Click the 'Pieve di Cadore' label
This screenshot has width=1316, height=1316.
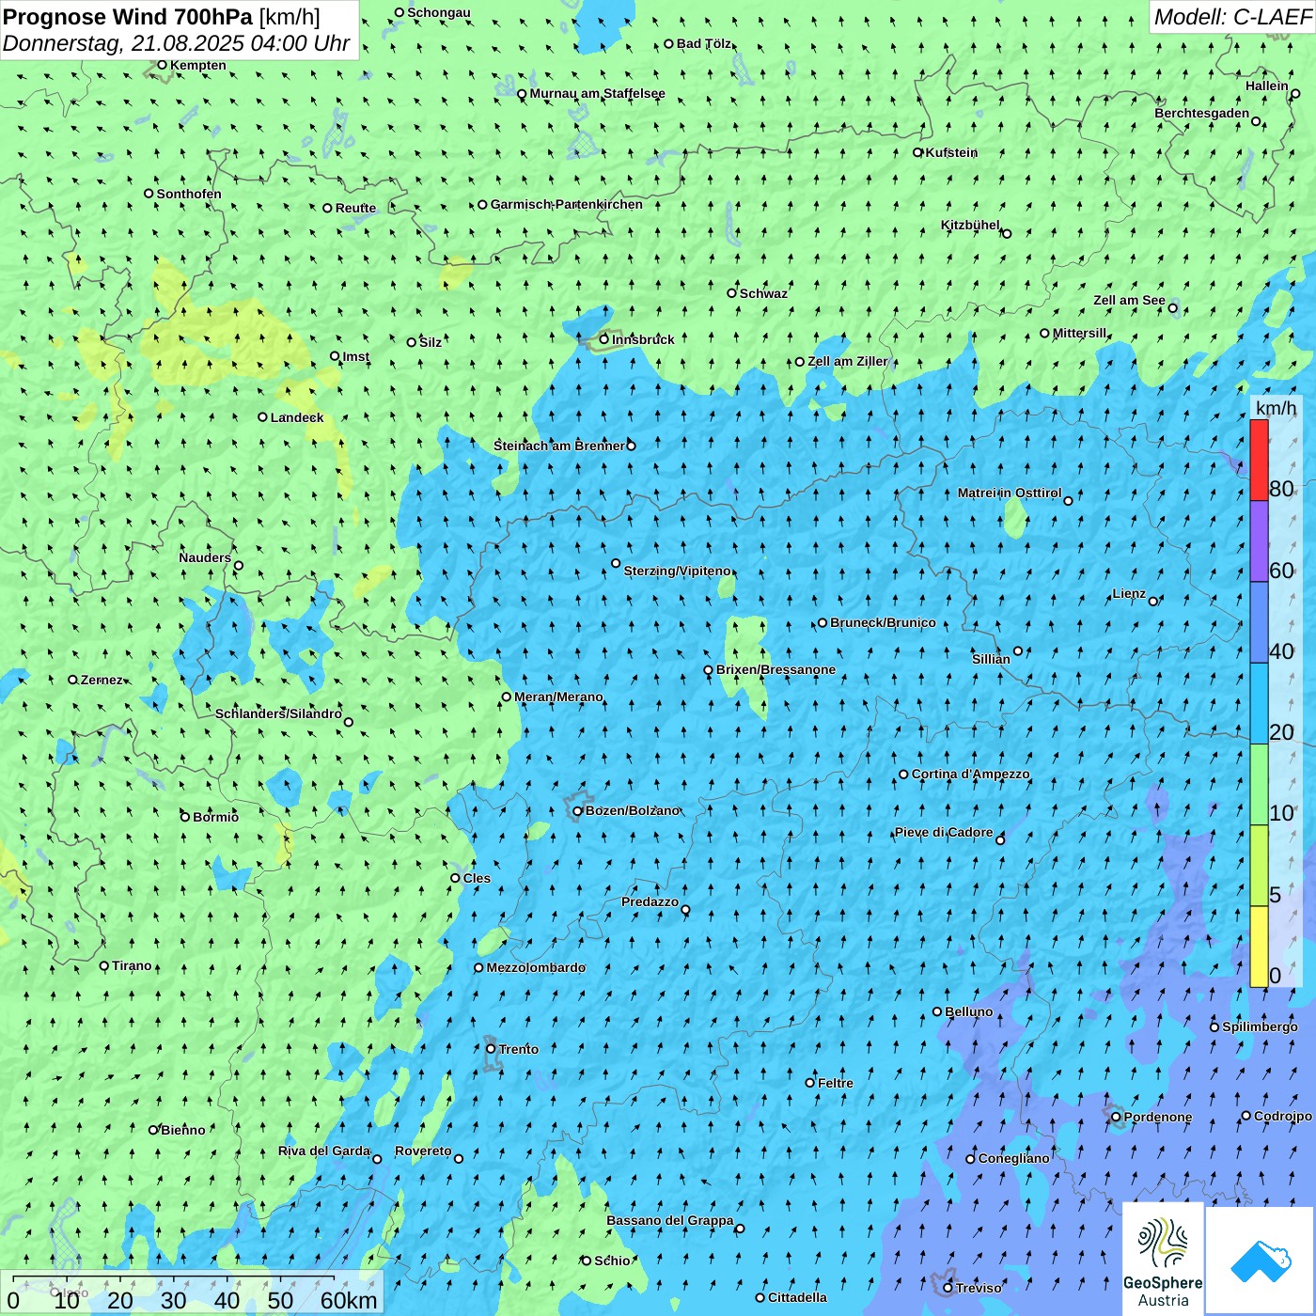pos(944,832)
